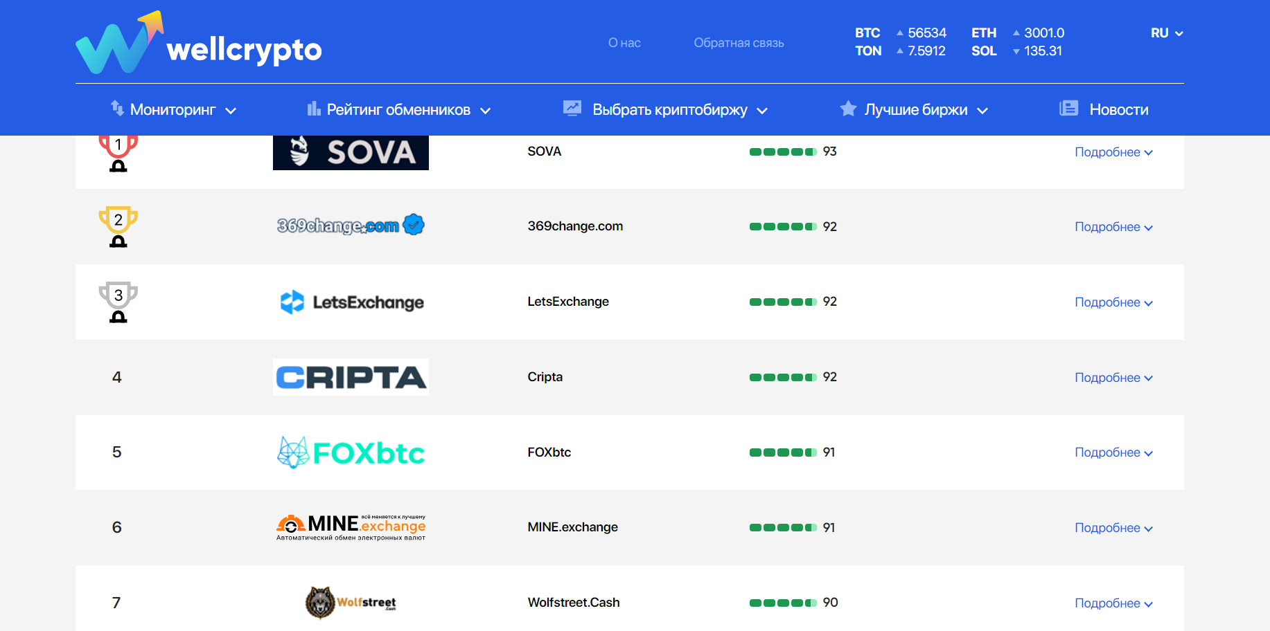Click the SOVA exchanger name
1270x631 pixels.
545,152
